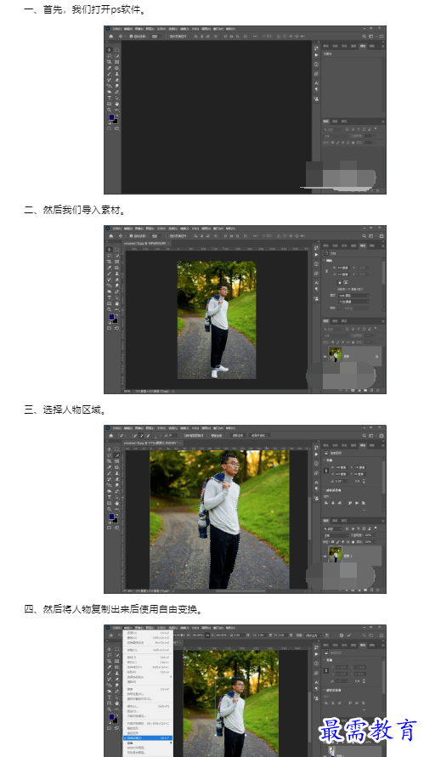Select the Lasso tool in step one screenshot
424x757 pixels.
[x=109, y=56]
